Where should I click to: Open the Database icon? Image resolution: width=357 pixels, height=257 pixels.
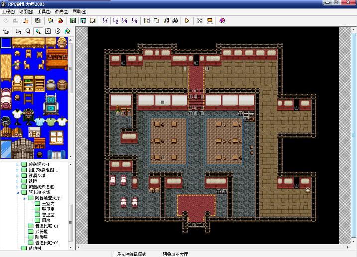tap(147, 21)
